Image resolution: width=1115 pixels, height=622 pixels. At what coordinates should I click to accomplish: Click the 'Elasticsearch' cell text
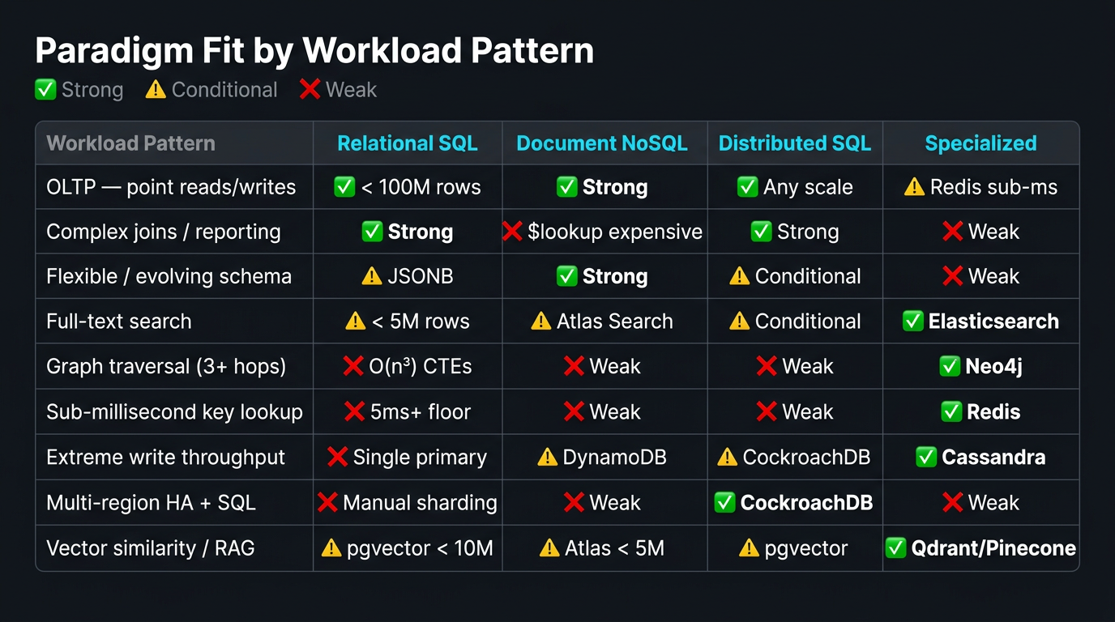[x=993, y=322]
